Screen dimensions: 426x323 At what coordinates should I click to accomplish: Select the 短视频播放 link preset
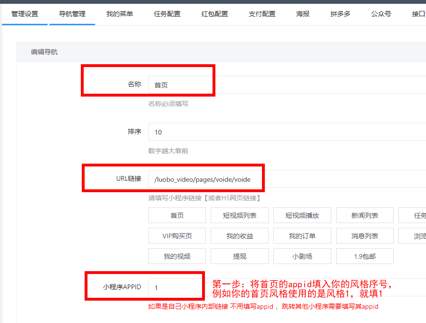point(302,215)
